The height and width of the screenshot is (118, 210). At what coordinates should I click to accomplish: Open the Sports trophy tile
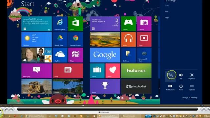[105, 87]
